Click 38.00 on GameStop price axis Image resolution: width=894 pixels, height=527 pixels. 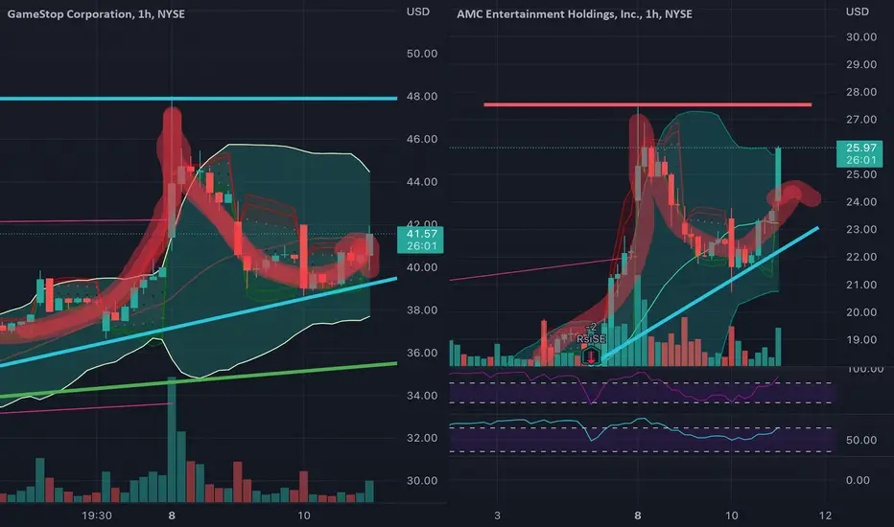pyautogui.click(x=422, y=309)
